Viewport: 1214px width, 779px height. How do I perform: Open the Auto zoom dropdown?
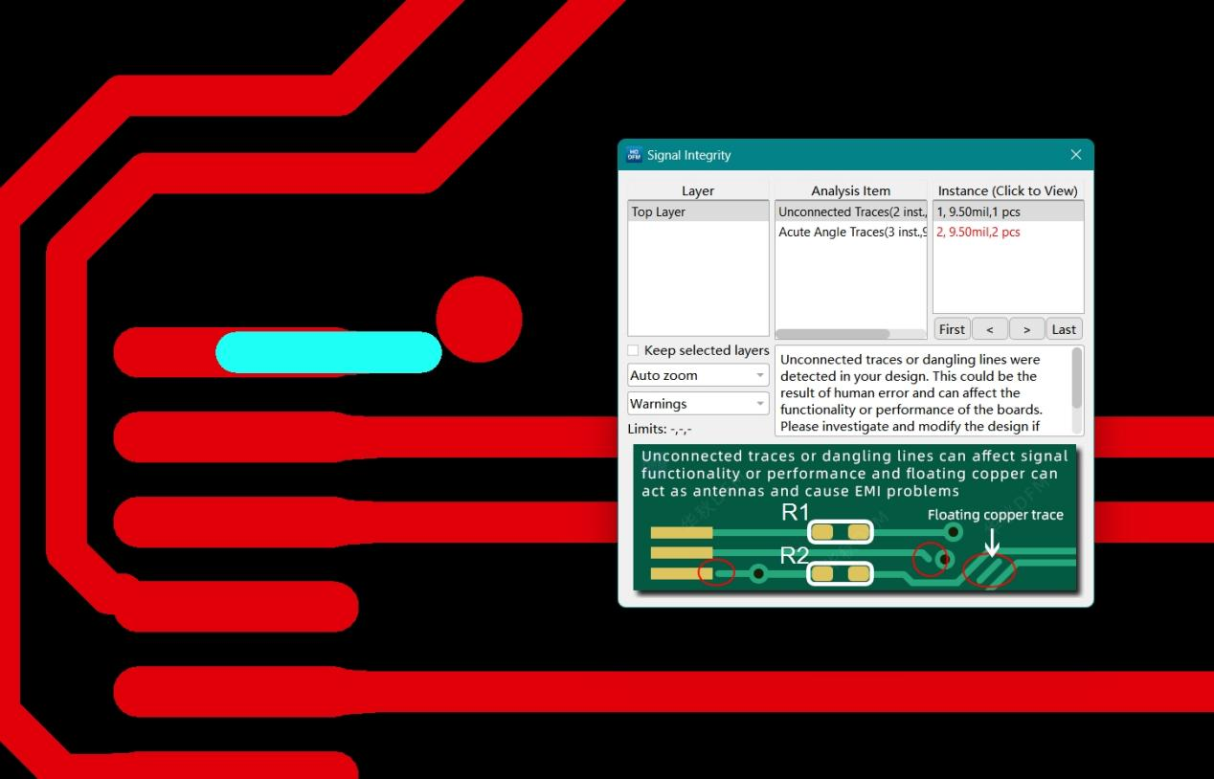click(698, 375)
